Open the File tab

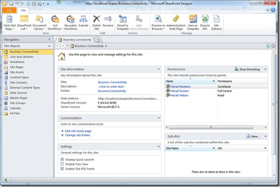click(9, 10)
